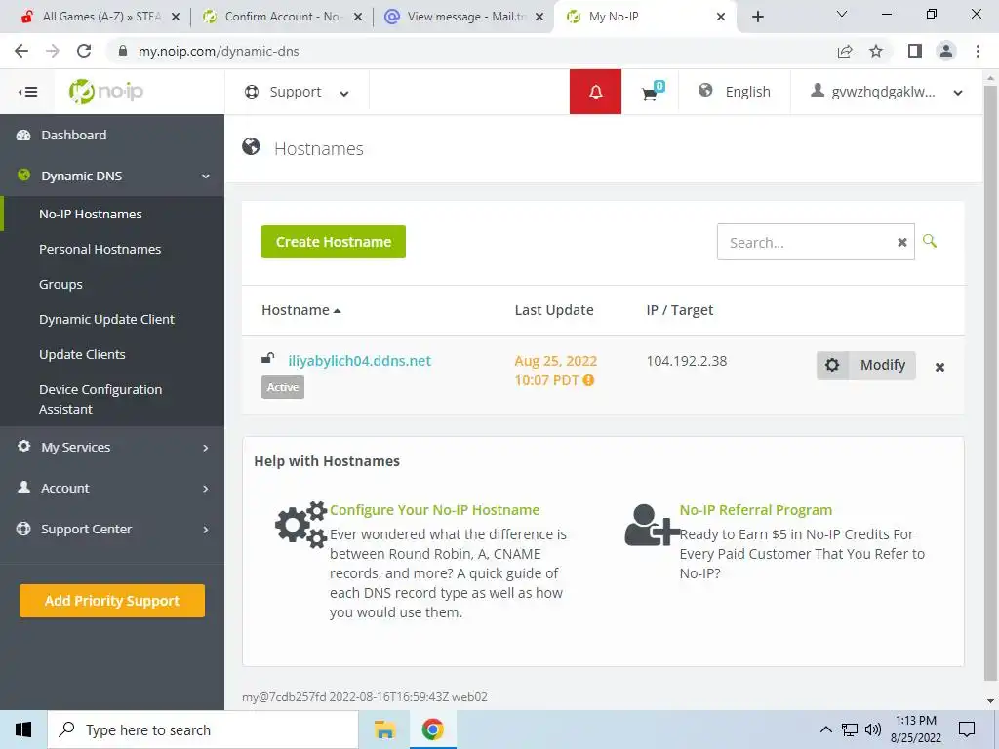Expand the Support dropdown in header
999x749 pixels.
click(x=297, y=92)
